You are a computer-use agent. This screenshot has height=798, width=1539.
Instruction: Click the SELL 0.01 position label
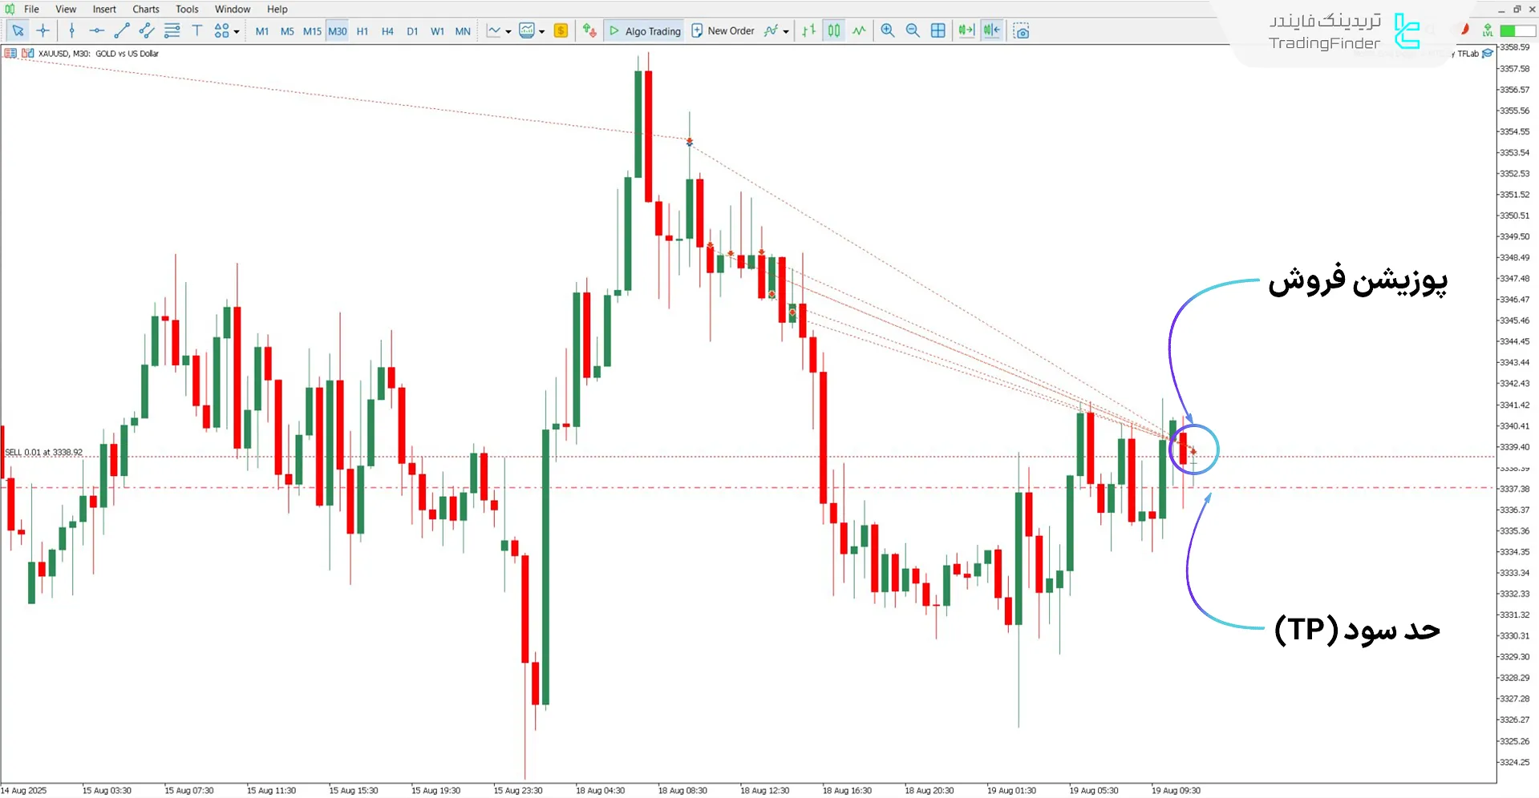(43, 452)
